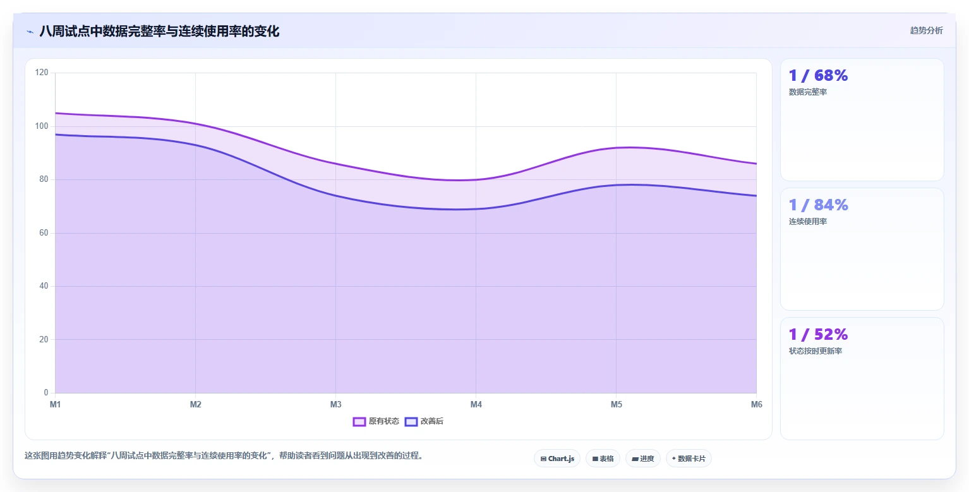Click the 进度 tag

click(643, 459)
